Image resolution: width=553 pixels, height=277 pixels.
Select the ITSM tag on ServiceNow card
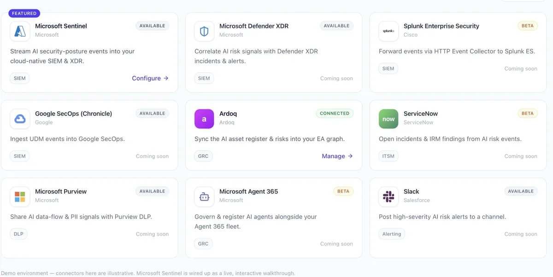tap(388, 156)
